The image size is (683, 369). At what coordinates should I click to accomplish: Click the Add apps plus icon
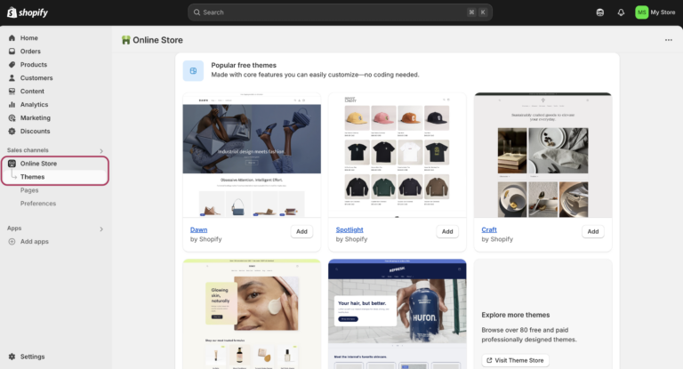click(x=12, y=242)
